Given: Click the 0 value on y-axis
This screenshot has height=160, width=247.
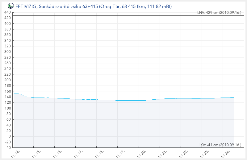Looking at the screenshot, I should pos(10,136).
